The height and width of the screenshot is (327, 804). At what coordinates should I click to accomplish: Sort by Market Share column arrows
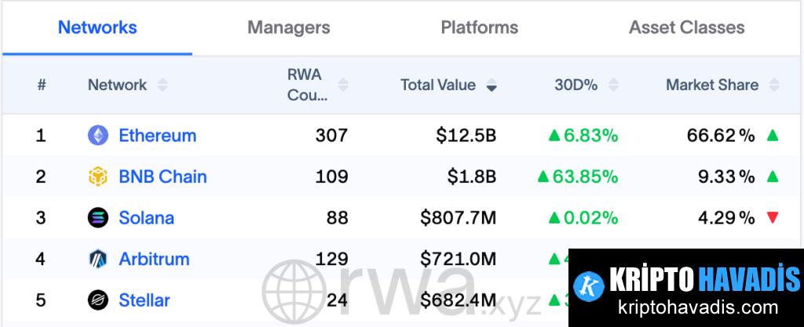[x=774, y=85]
